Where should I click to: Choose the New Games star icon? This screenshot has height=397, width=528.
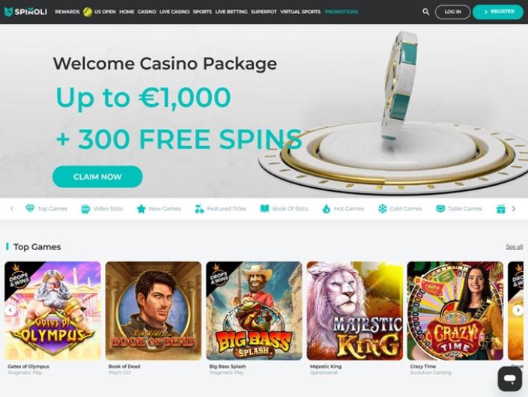click(x=141, y=209)
